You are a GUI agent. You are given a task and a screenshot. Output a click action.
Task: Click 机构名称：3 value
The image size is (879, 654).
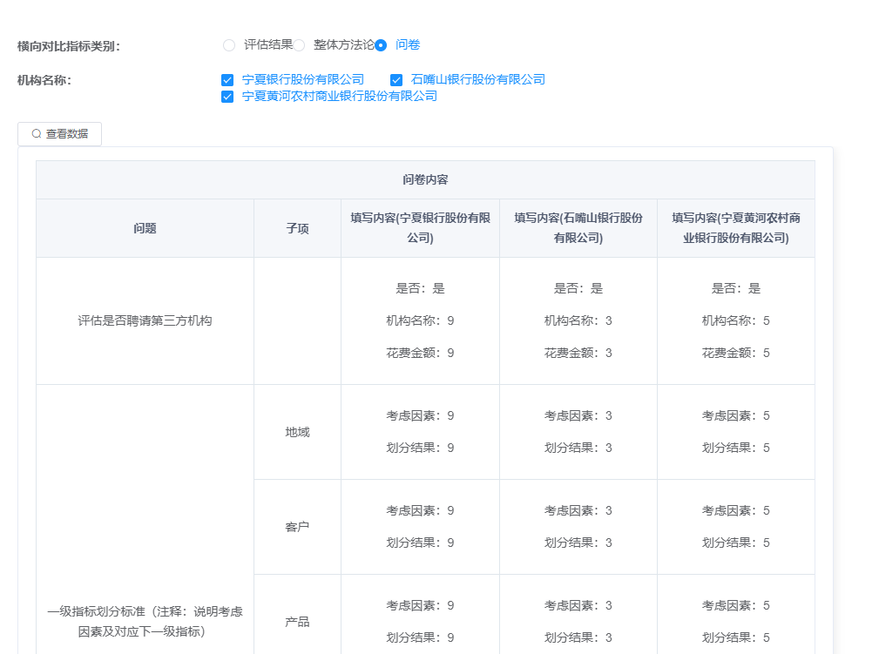pyautogui.click(x=578, y=321)
